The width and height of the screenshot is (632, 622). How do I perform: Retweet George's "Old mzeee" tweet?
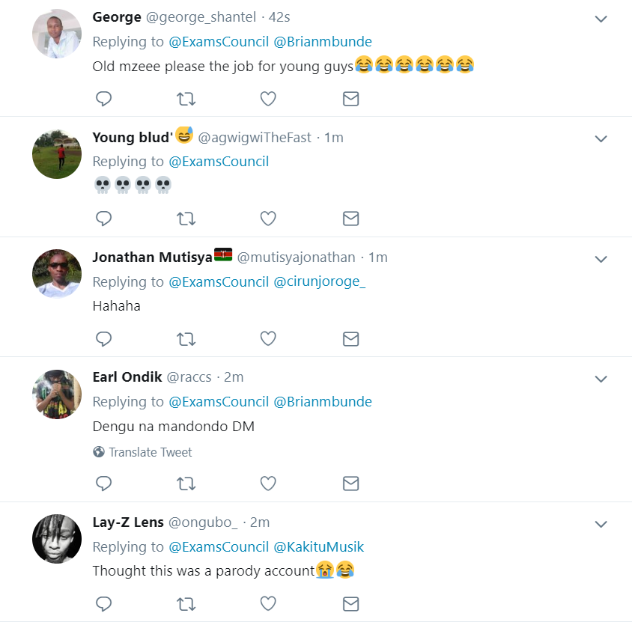[x=186, y=98]
